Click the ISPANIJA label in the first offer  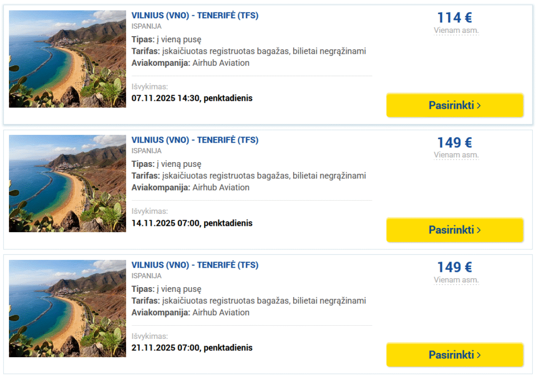coord(147,26)
